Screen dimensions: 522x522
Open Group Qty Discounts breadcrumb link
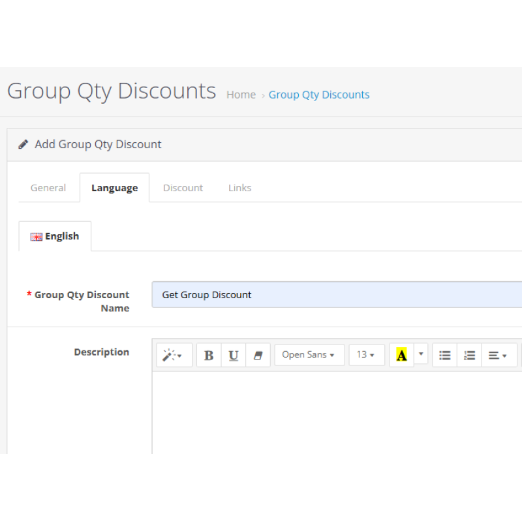point(319,95)
